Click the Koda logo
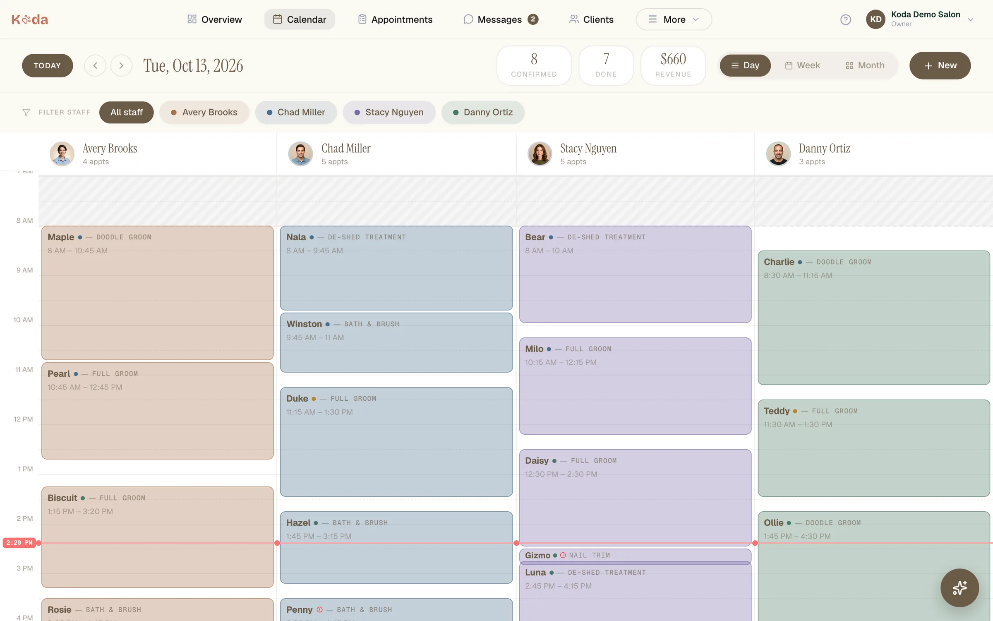 pos(30,19)
